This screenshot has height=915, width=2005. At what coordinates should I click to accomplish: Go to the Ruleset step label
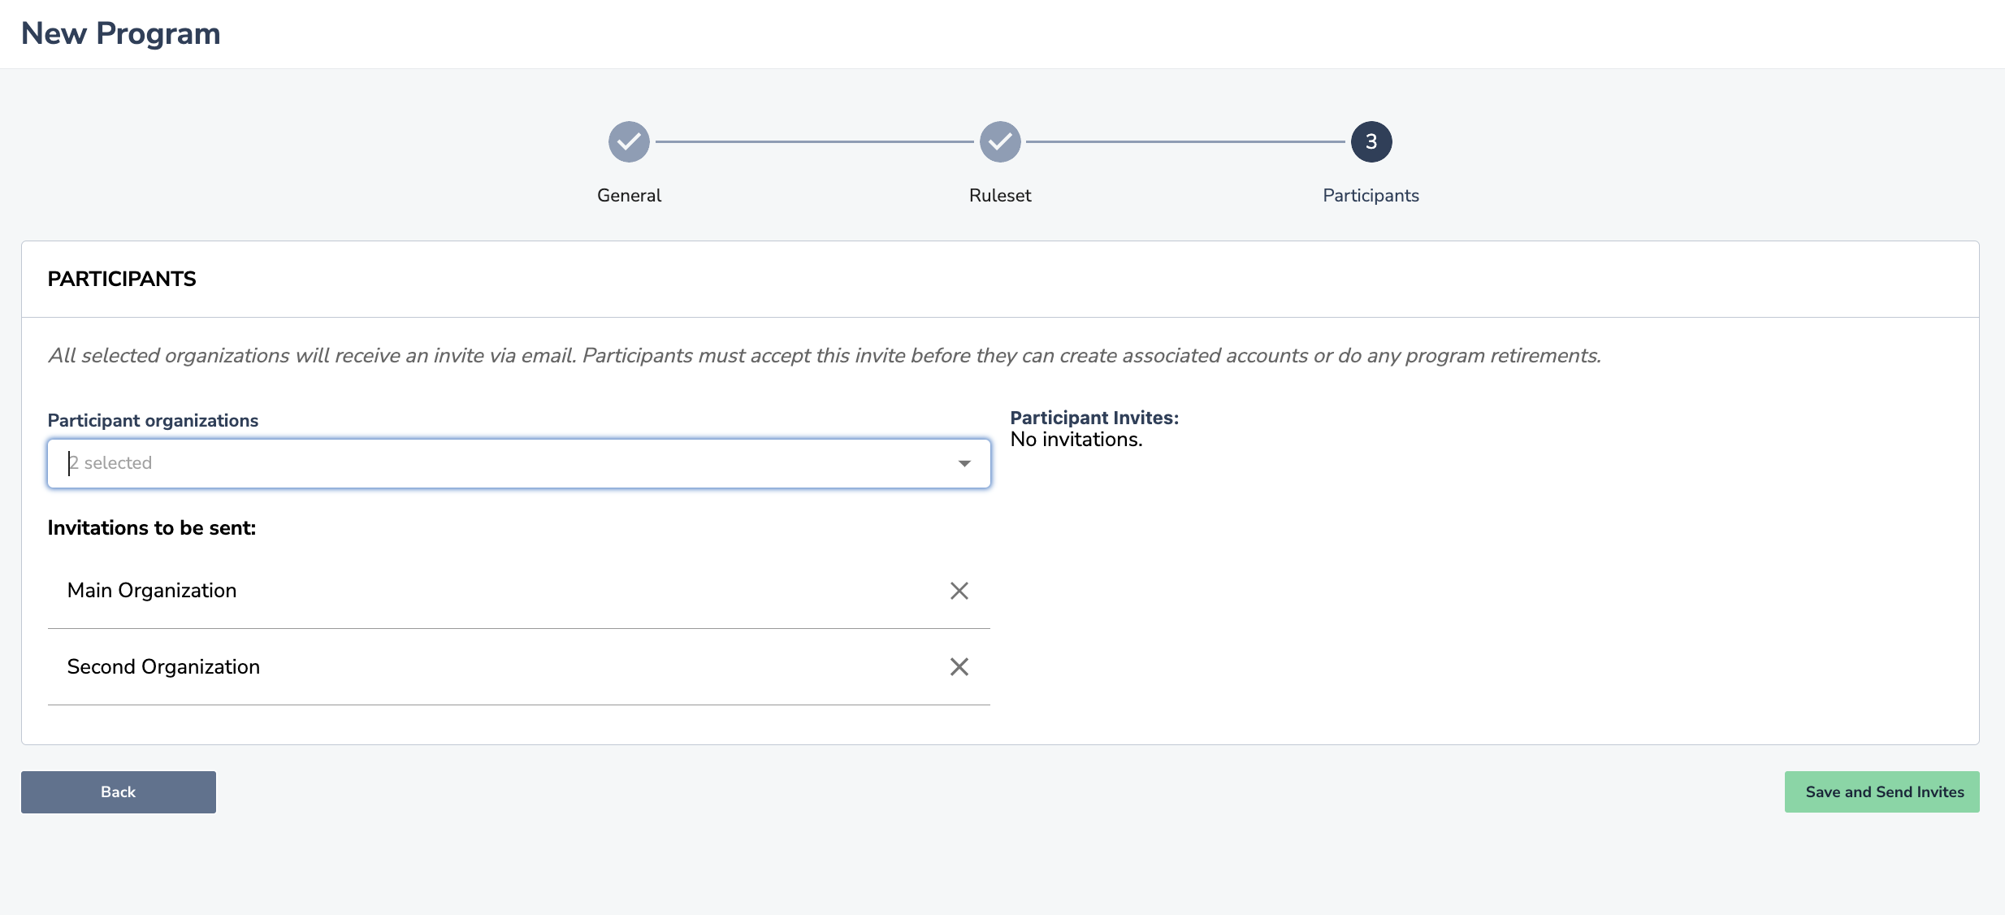pos(999,195)
